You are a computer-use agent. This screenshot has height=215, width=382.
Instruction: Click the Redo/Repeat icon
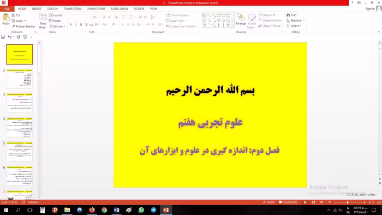(x=18, y=37)
